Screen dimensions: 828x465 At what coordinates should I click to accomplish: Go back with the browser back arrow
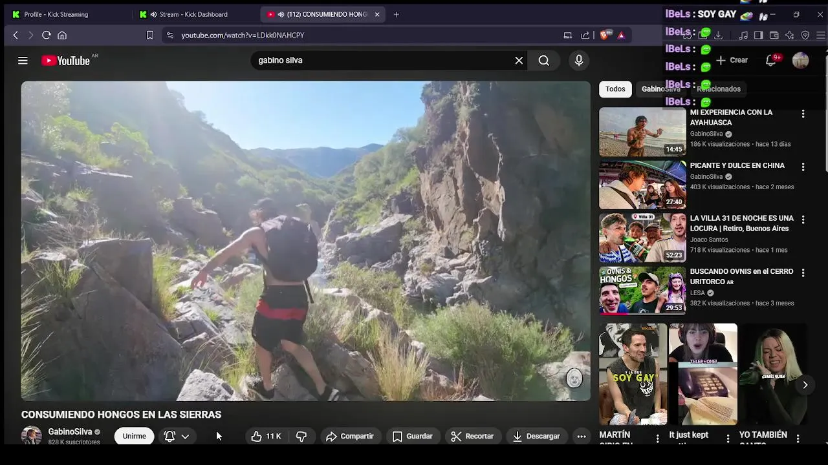16,35
